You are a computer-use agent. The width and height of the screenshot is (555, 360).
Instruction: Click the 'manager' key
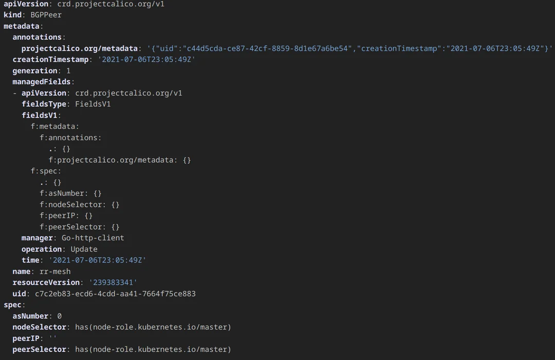coord(37,238)
